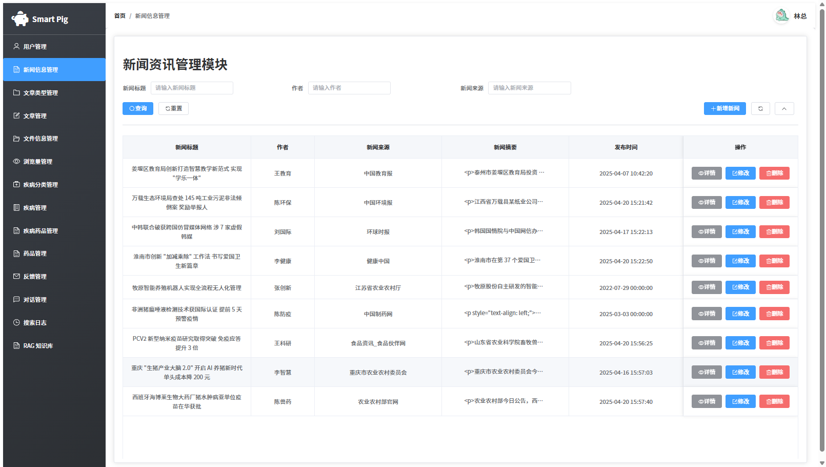Viewport: 826px width, 467px height.
Task: Click the 重置 reset button
Action: 174,109
